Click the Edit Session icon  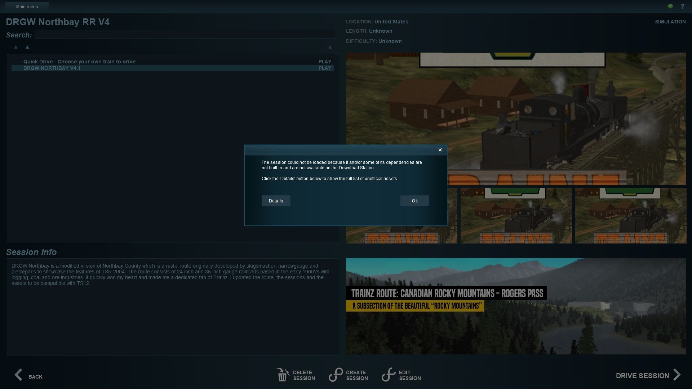tap(389, 375)
